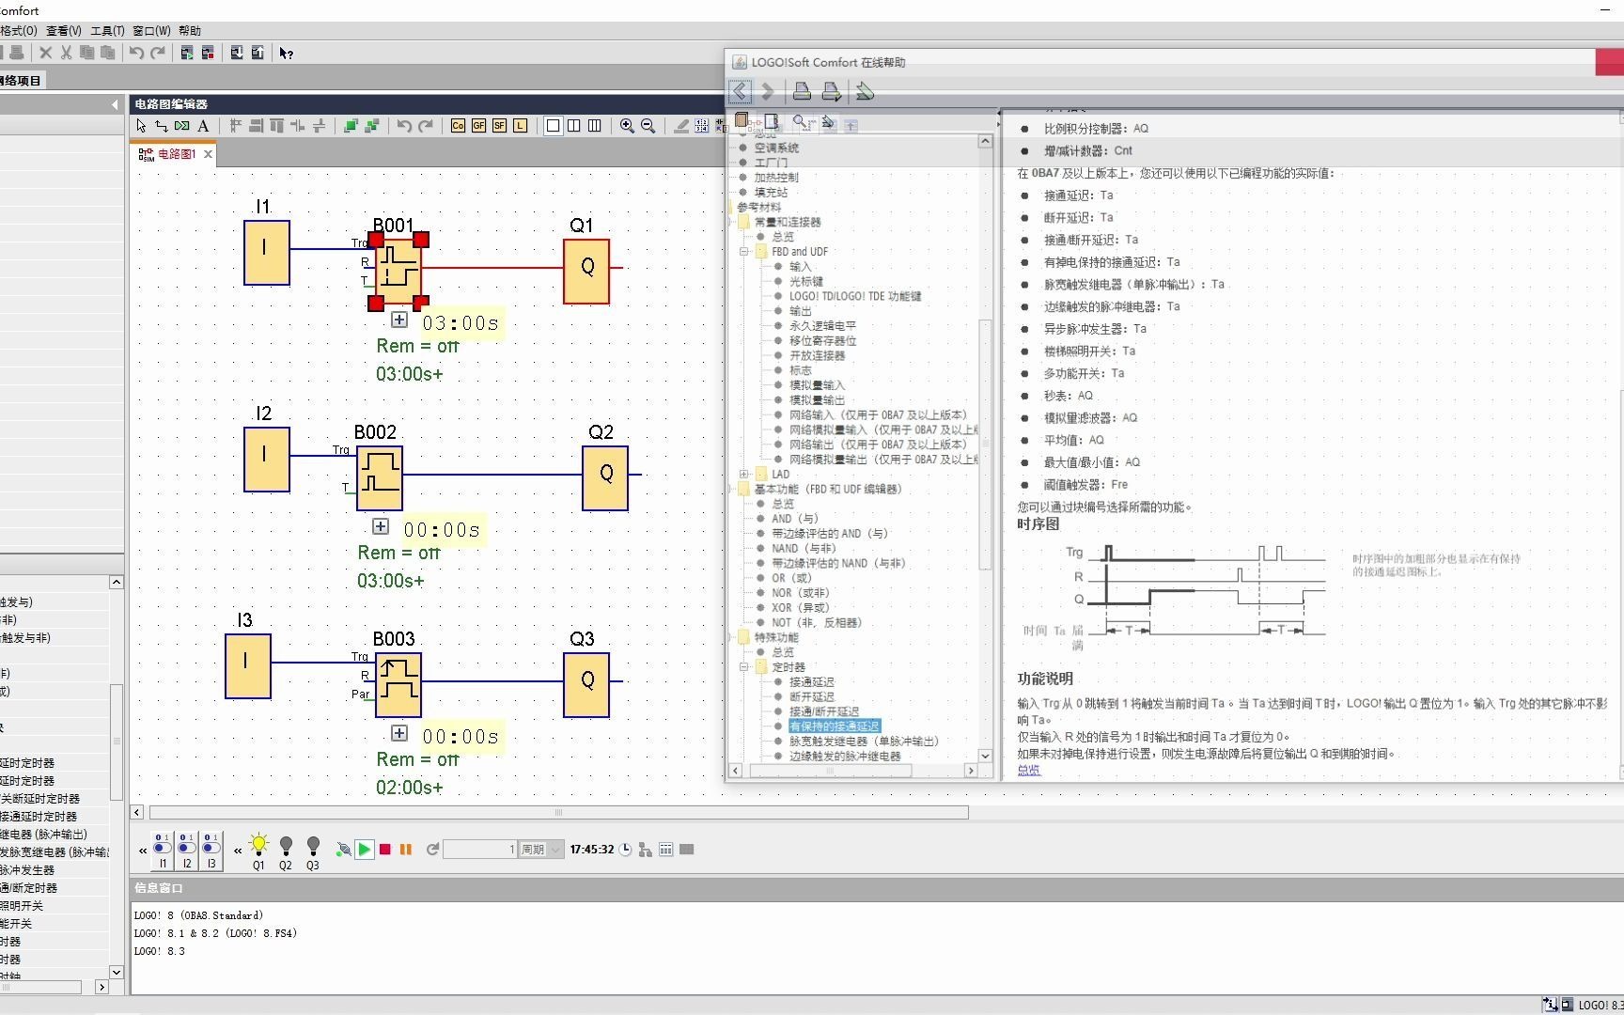Collapse the left panel with the arrow
The width and height of the screenshot is (1624, 1015).
click(x=115, y=104)
